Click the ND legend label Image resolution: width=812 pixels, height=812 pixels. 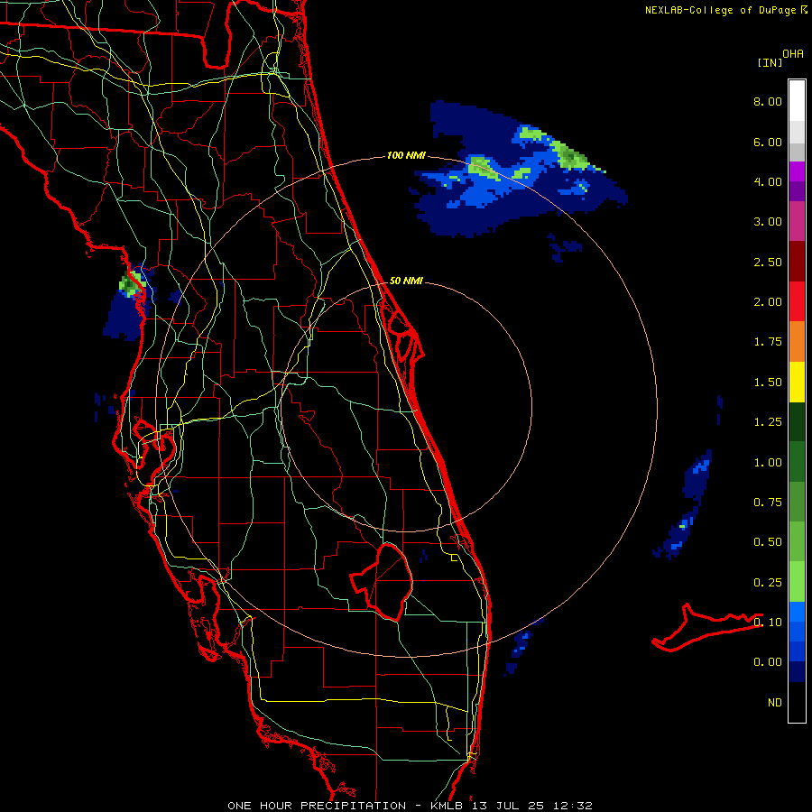775,703
